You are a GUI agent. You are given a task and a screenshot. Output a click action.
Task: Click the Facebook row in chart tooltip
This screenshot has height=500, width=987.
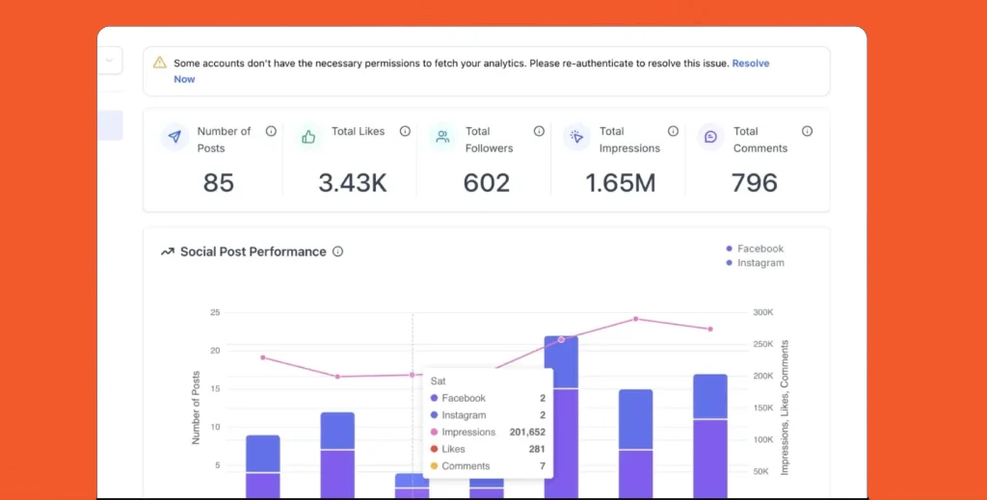[488, 398]
